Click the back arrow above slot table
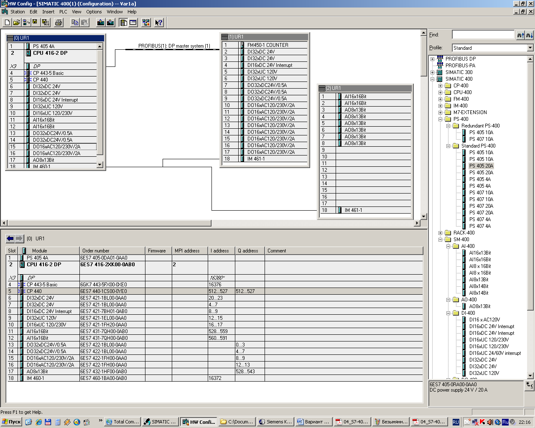Screen dimensions: 535x428 10,239
